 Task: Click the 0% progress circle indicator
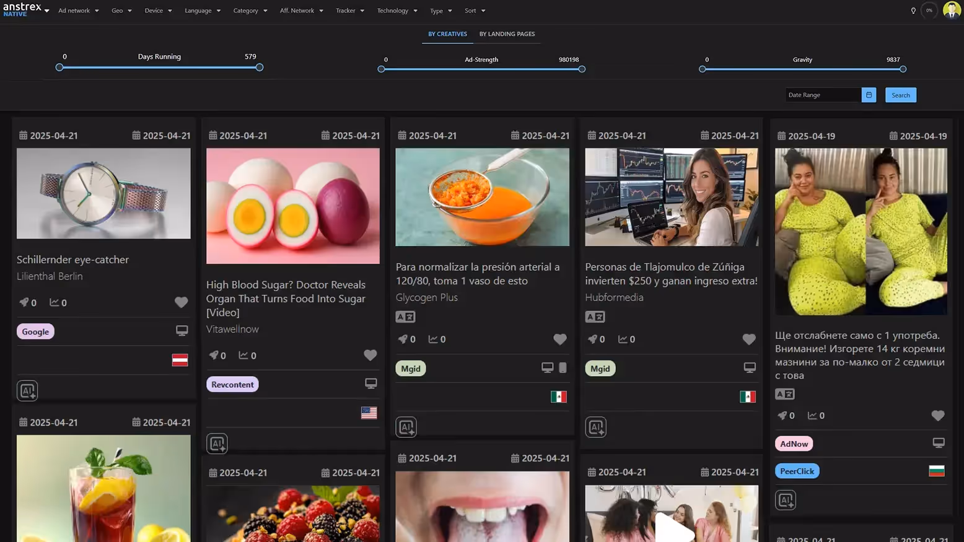coord(929,11)
